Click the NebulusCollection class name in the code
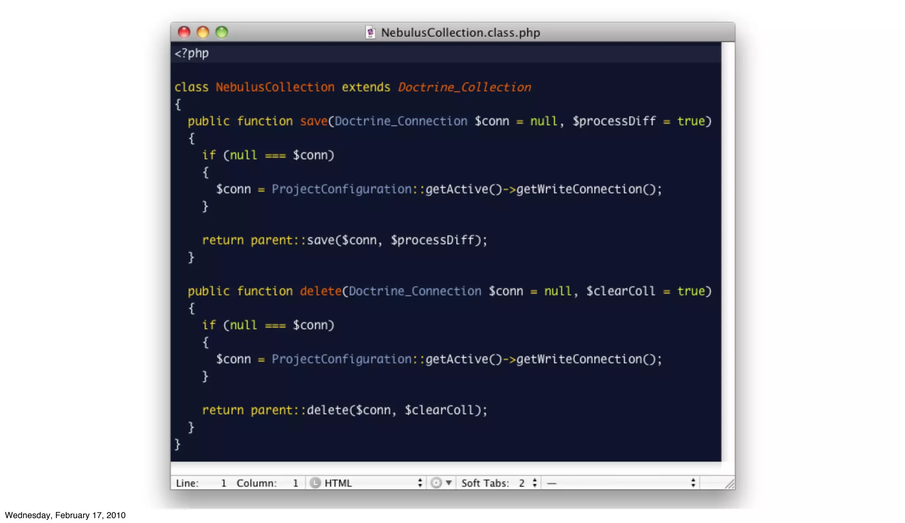This screenshot has width=905, height=523. tap(275, 87)
